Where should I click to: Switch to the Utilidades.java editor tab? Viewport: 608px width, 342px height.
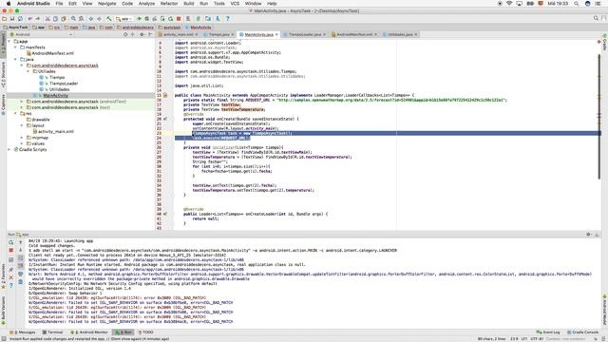[400, 34]
